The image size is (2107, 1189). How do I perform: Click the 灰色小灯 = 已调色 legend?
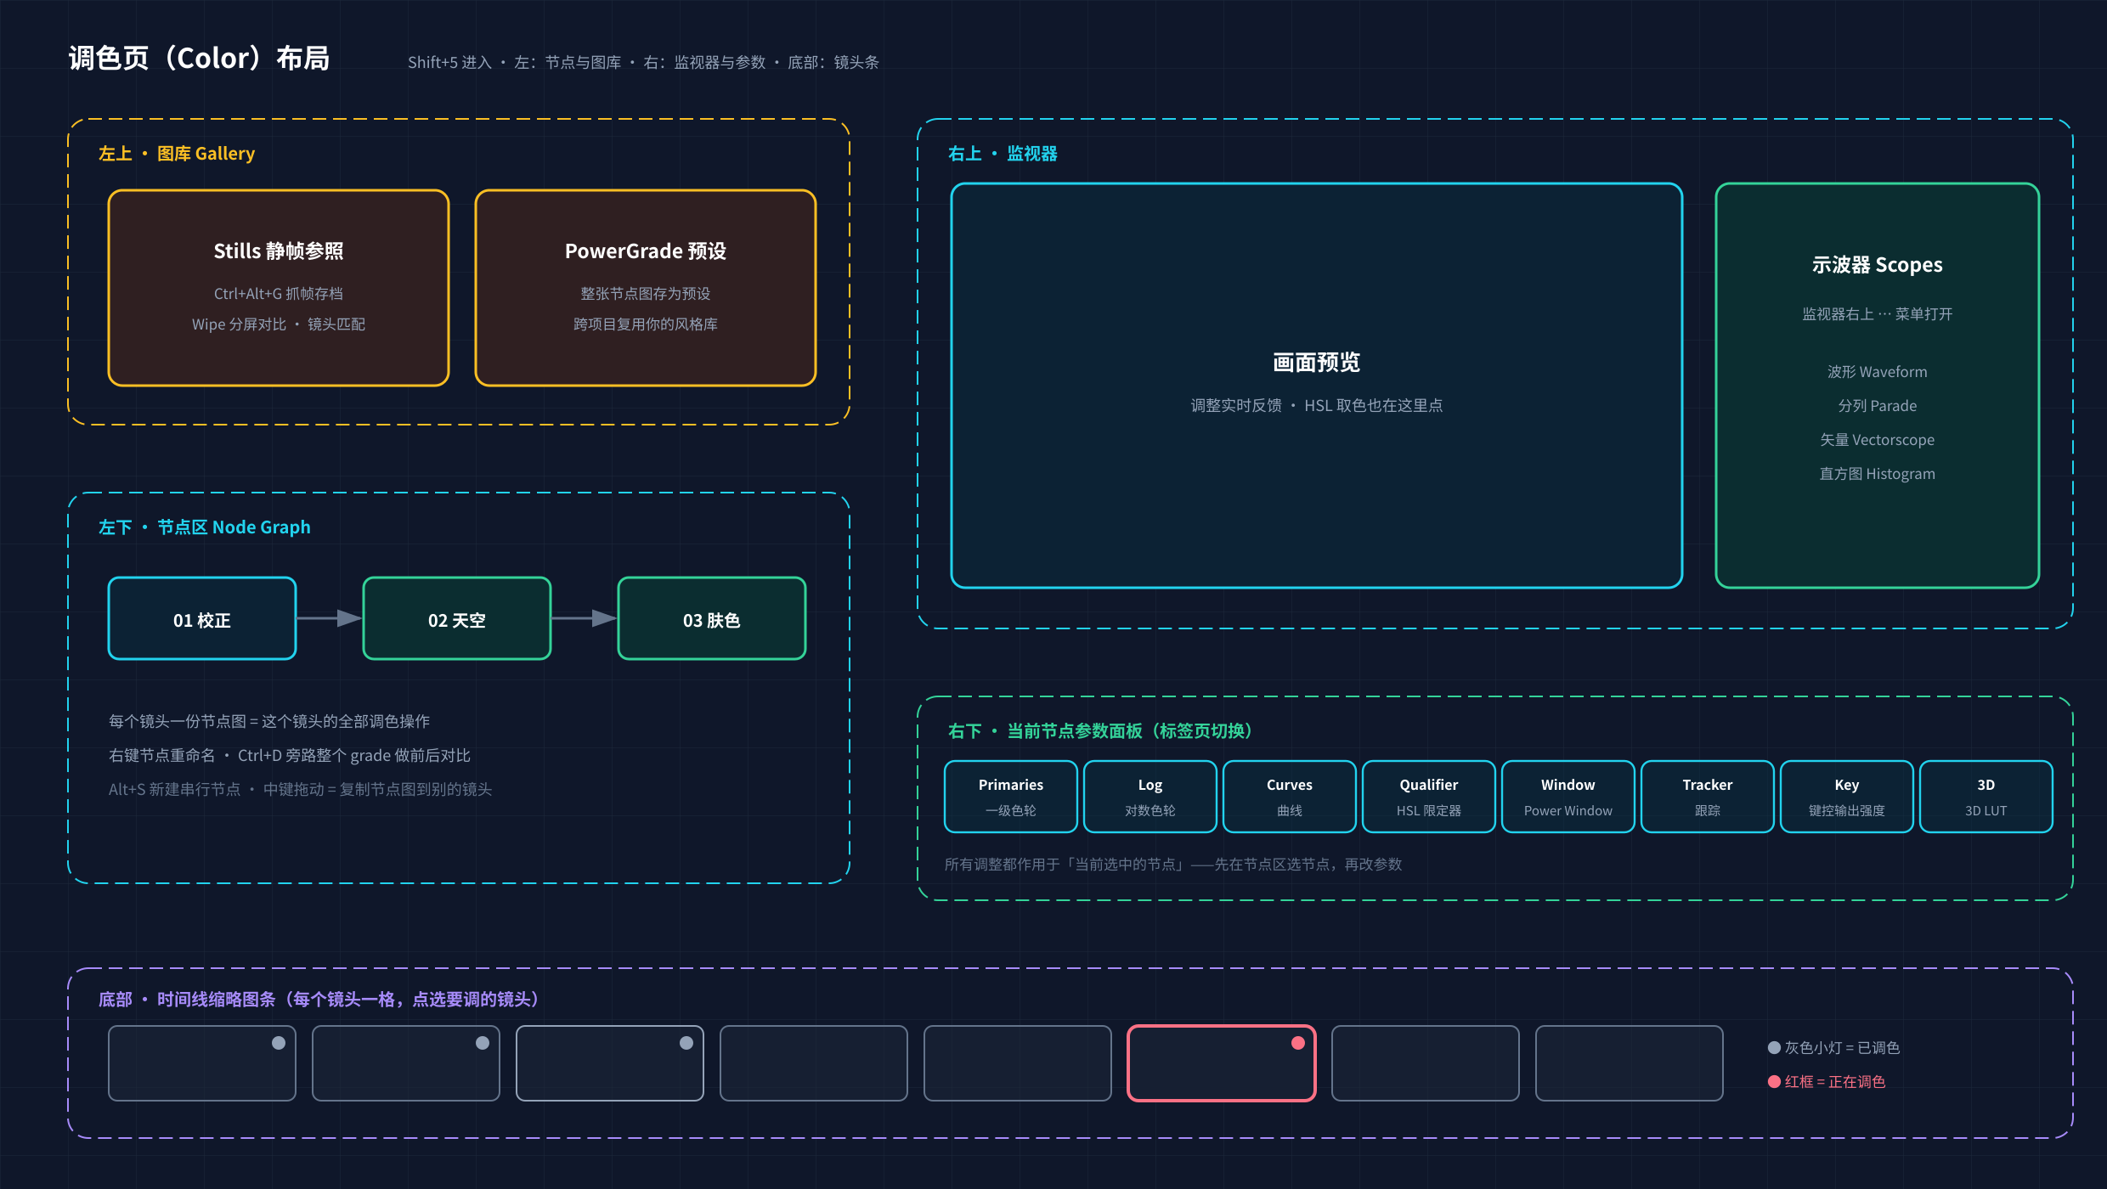[1833, 1048]
